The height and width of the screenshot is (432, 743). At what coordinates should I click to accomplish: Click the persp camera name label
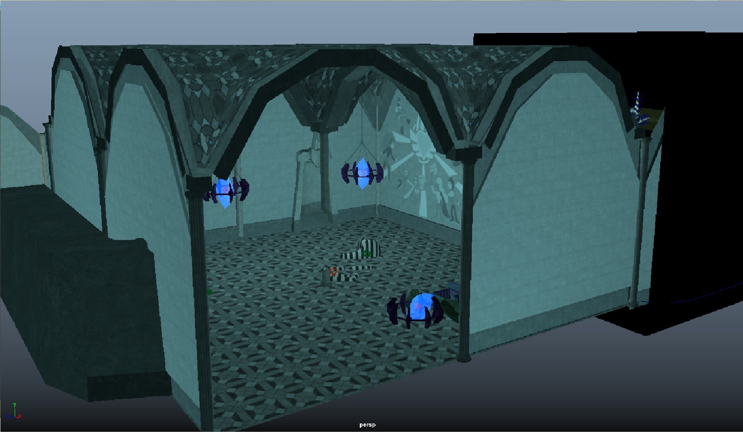coord(367,425)
